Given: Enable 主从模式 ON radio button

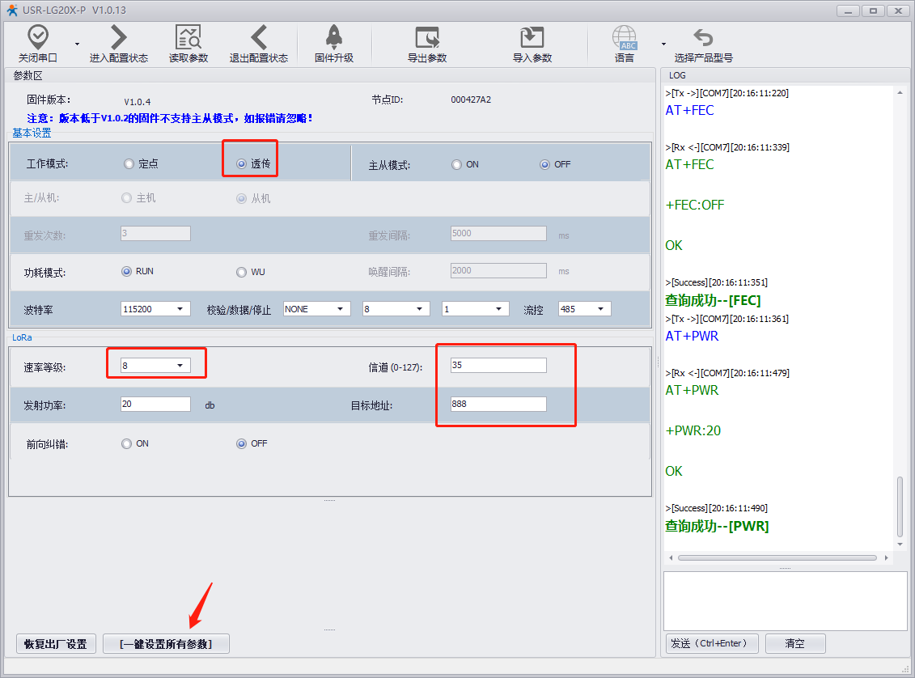Looking at the screenshot, I should pyautogui.click(x=457, y=164).
